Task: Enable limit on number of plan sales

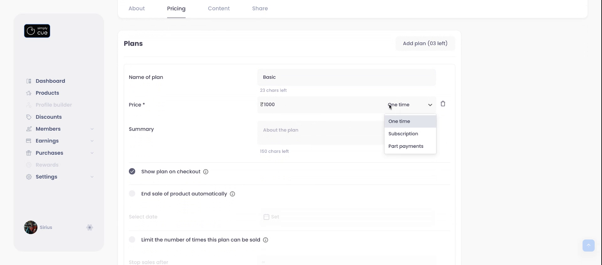Action: tap(132, 240)
